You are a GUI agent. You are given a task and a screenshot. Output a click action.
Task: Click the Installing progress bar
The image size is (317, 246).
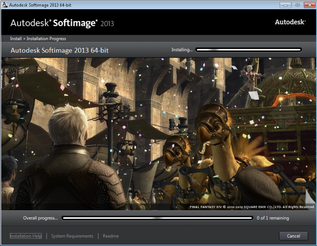pos(248,50)
